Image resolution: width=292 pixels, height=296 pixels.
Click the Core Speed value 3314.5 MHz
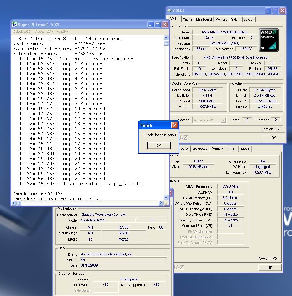pyautogui.click(x=207, y=90)
